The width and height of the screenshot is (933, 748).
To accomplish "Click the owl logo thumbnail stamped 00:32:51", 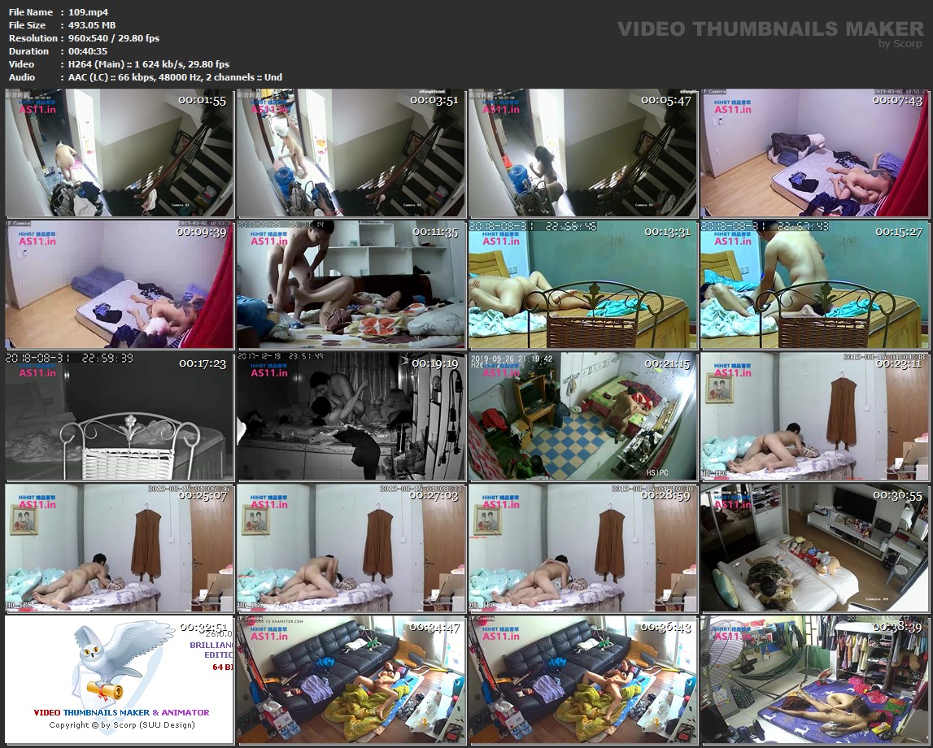I will (x=120, y=680).
